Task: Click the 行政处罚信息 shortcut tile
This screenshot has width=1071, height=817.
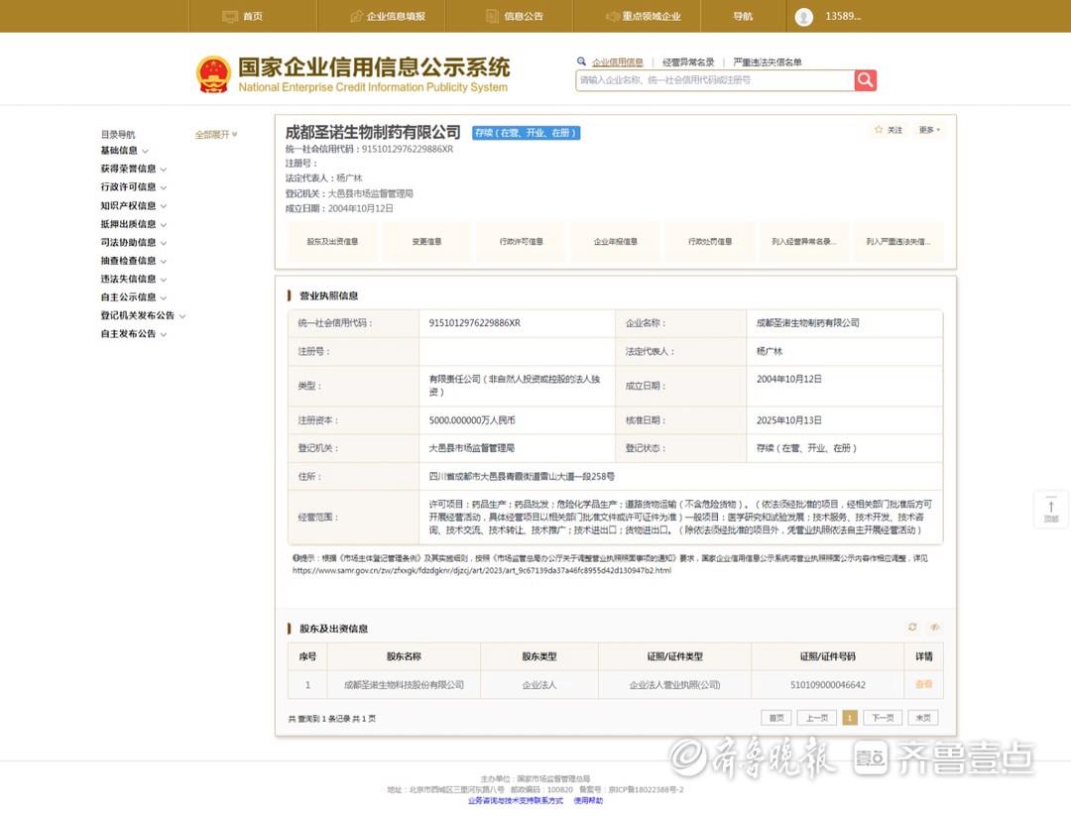Action: [x=710, y=241]
